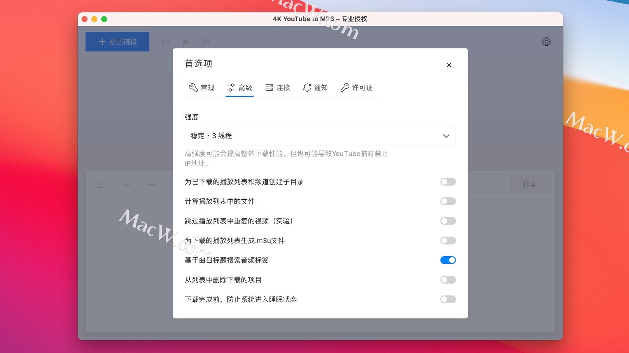Enable 防止系统进入睡眠状态 switch
629x353 pixels.
pyautogui.click(x=448, y=299)
